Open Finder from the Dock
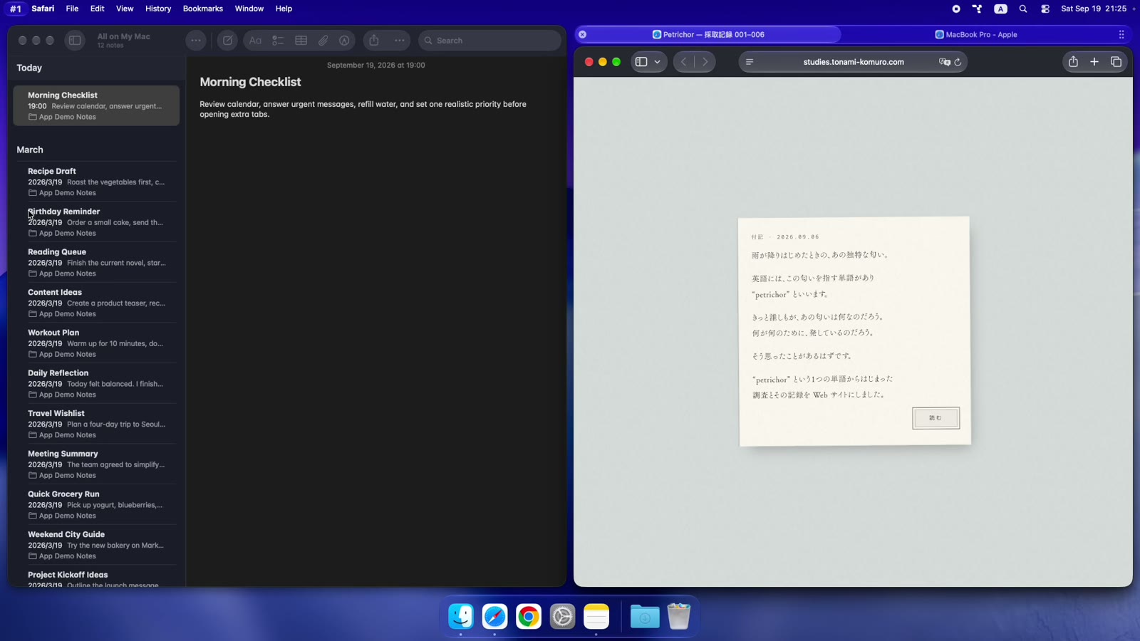 [461, 617]
